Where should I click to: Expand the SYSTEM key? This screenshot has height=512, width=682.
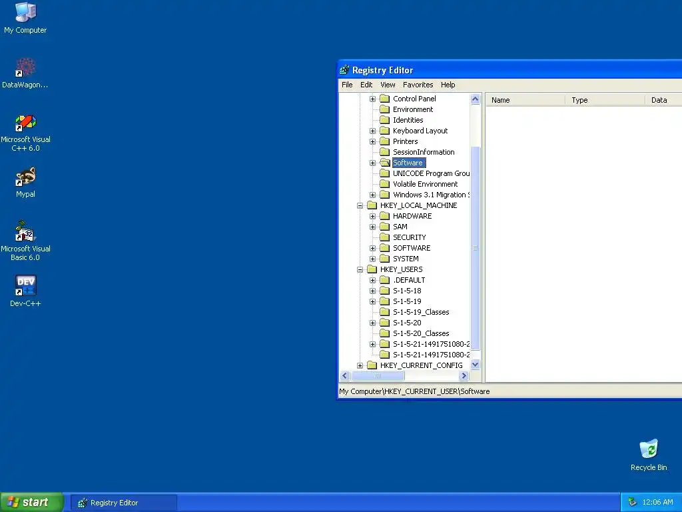[373, 259]
